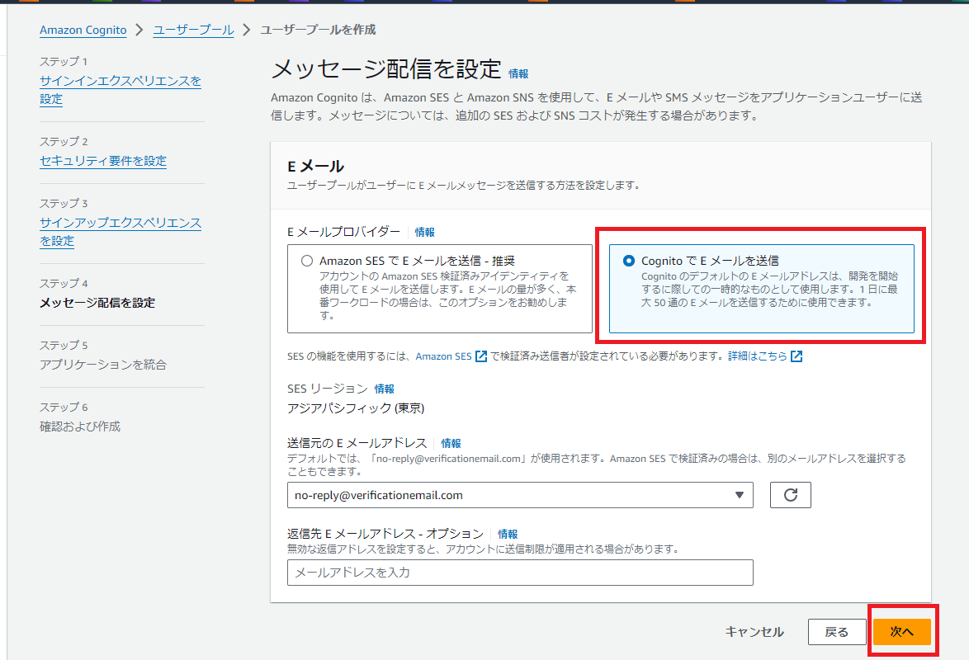Open 情報 link next to 送信元のEメールアドレス

(451, 443)
